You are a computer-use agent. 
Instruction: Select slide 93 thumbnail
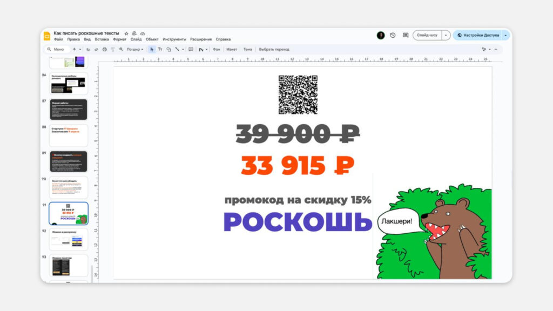click(x=69, y=266)
